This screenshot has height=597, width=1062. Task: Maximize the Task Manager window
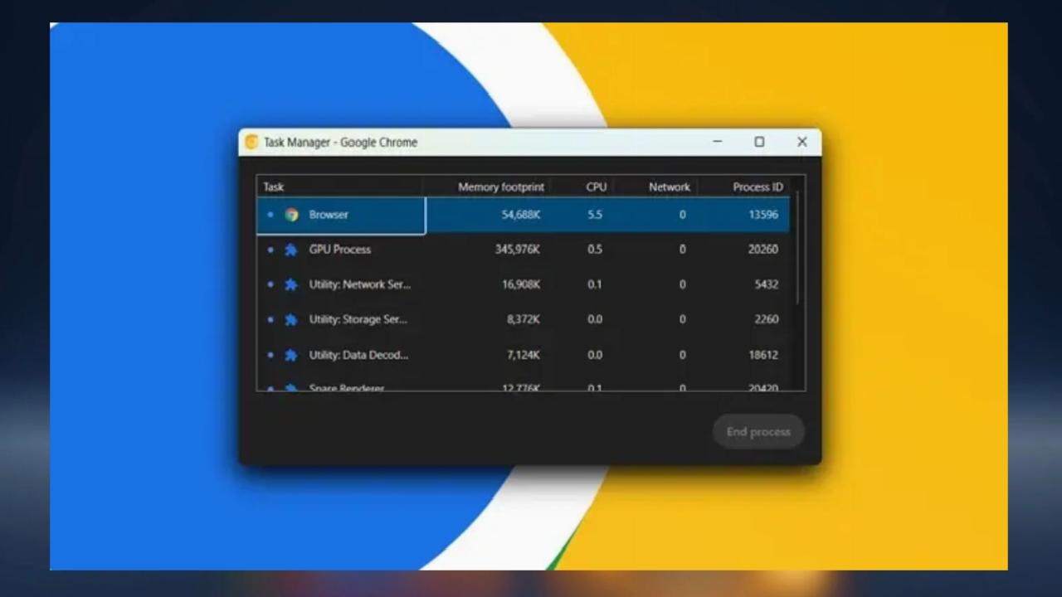pos(759,142)
